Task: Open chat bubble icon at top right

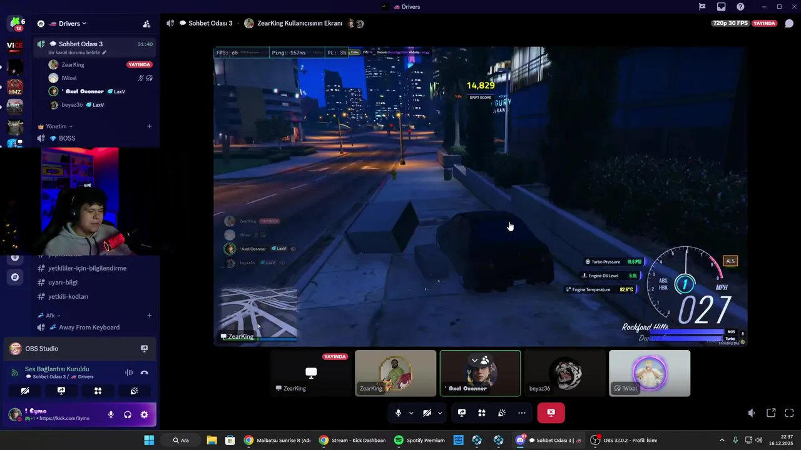Action: pyautogui.click(x=789, y=24)
